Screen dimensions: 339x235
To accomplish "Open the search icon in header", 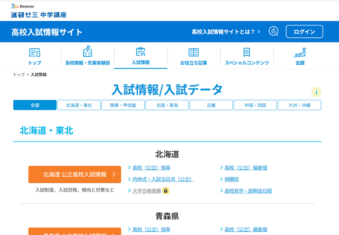I will pos(273,32).
